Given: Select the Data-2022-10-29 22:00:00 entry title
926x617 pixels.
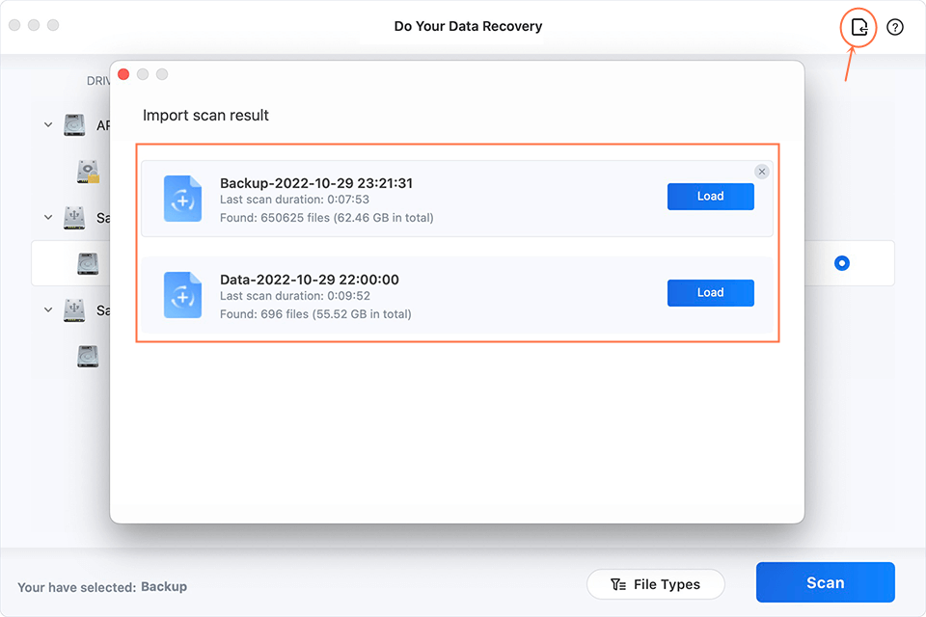Looking at the screenshot, I should pos(309,280).
